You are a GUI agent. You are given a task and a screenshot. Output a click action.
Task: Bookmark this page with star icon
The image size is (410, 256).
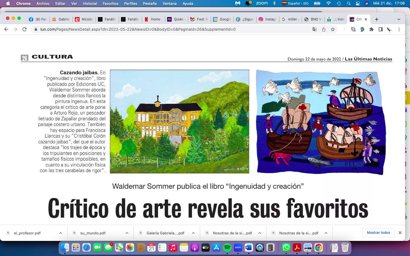(x=333, y=29)
